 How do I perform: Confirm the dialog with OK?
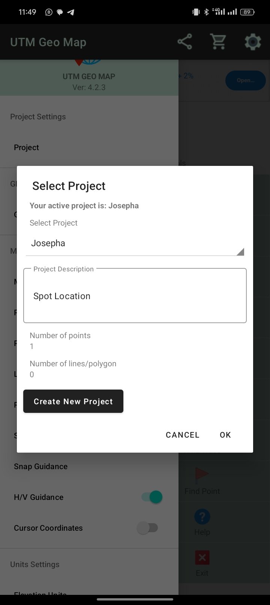pos(225,435)
